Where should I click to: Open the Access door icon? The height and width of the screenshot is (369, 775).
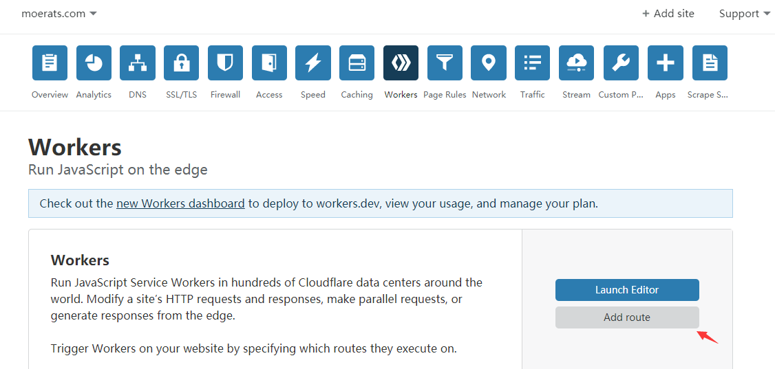(269, 63)
